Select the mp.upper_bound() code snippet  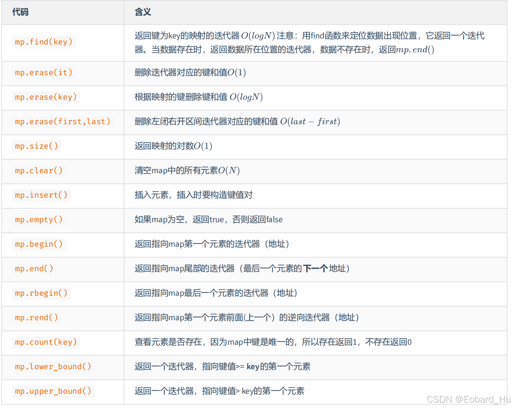53,391
